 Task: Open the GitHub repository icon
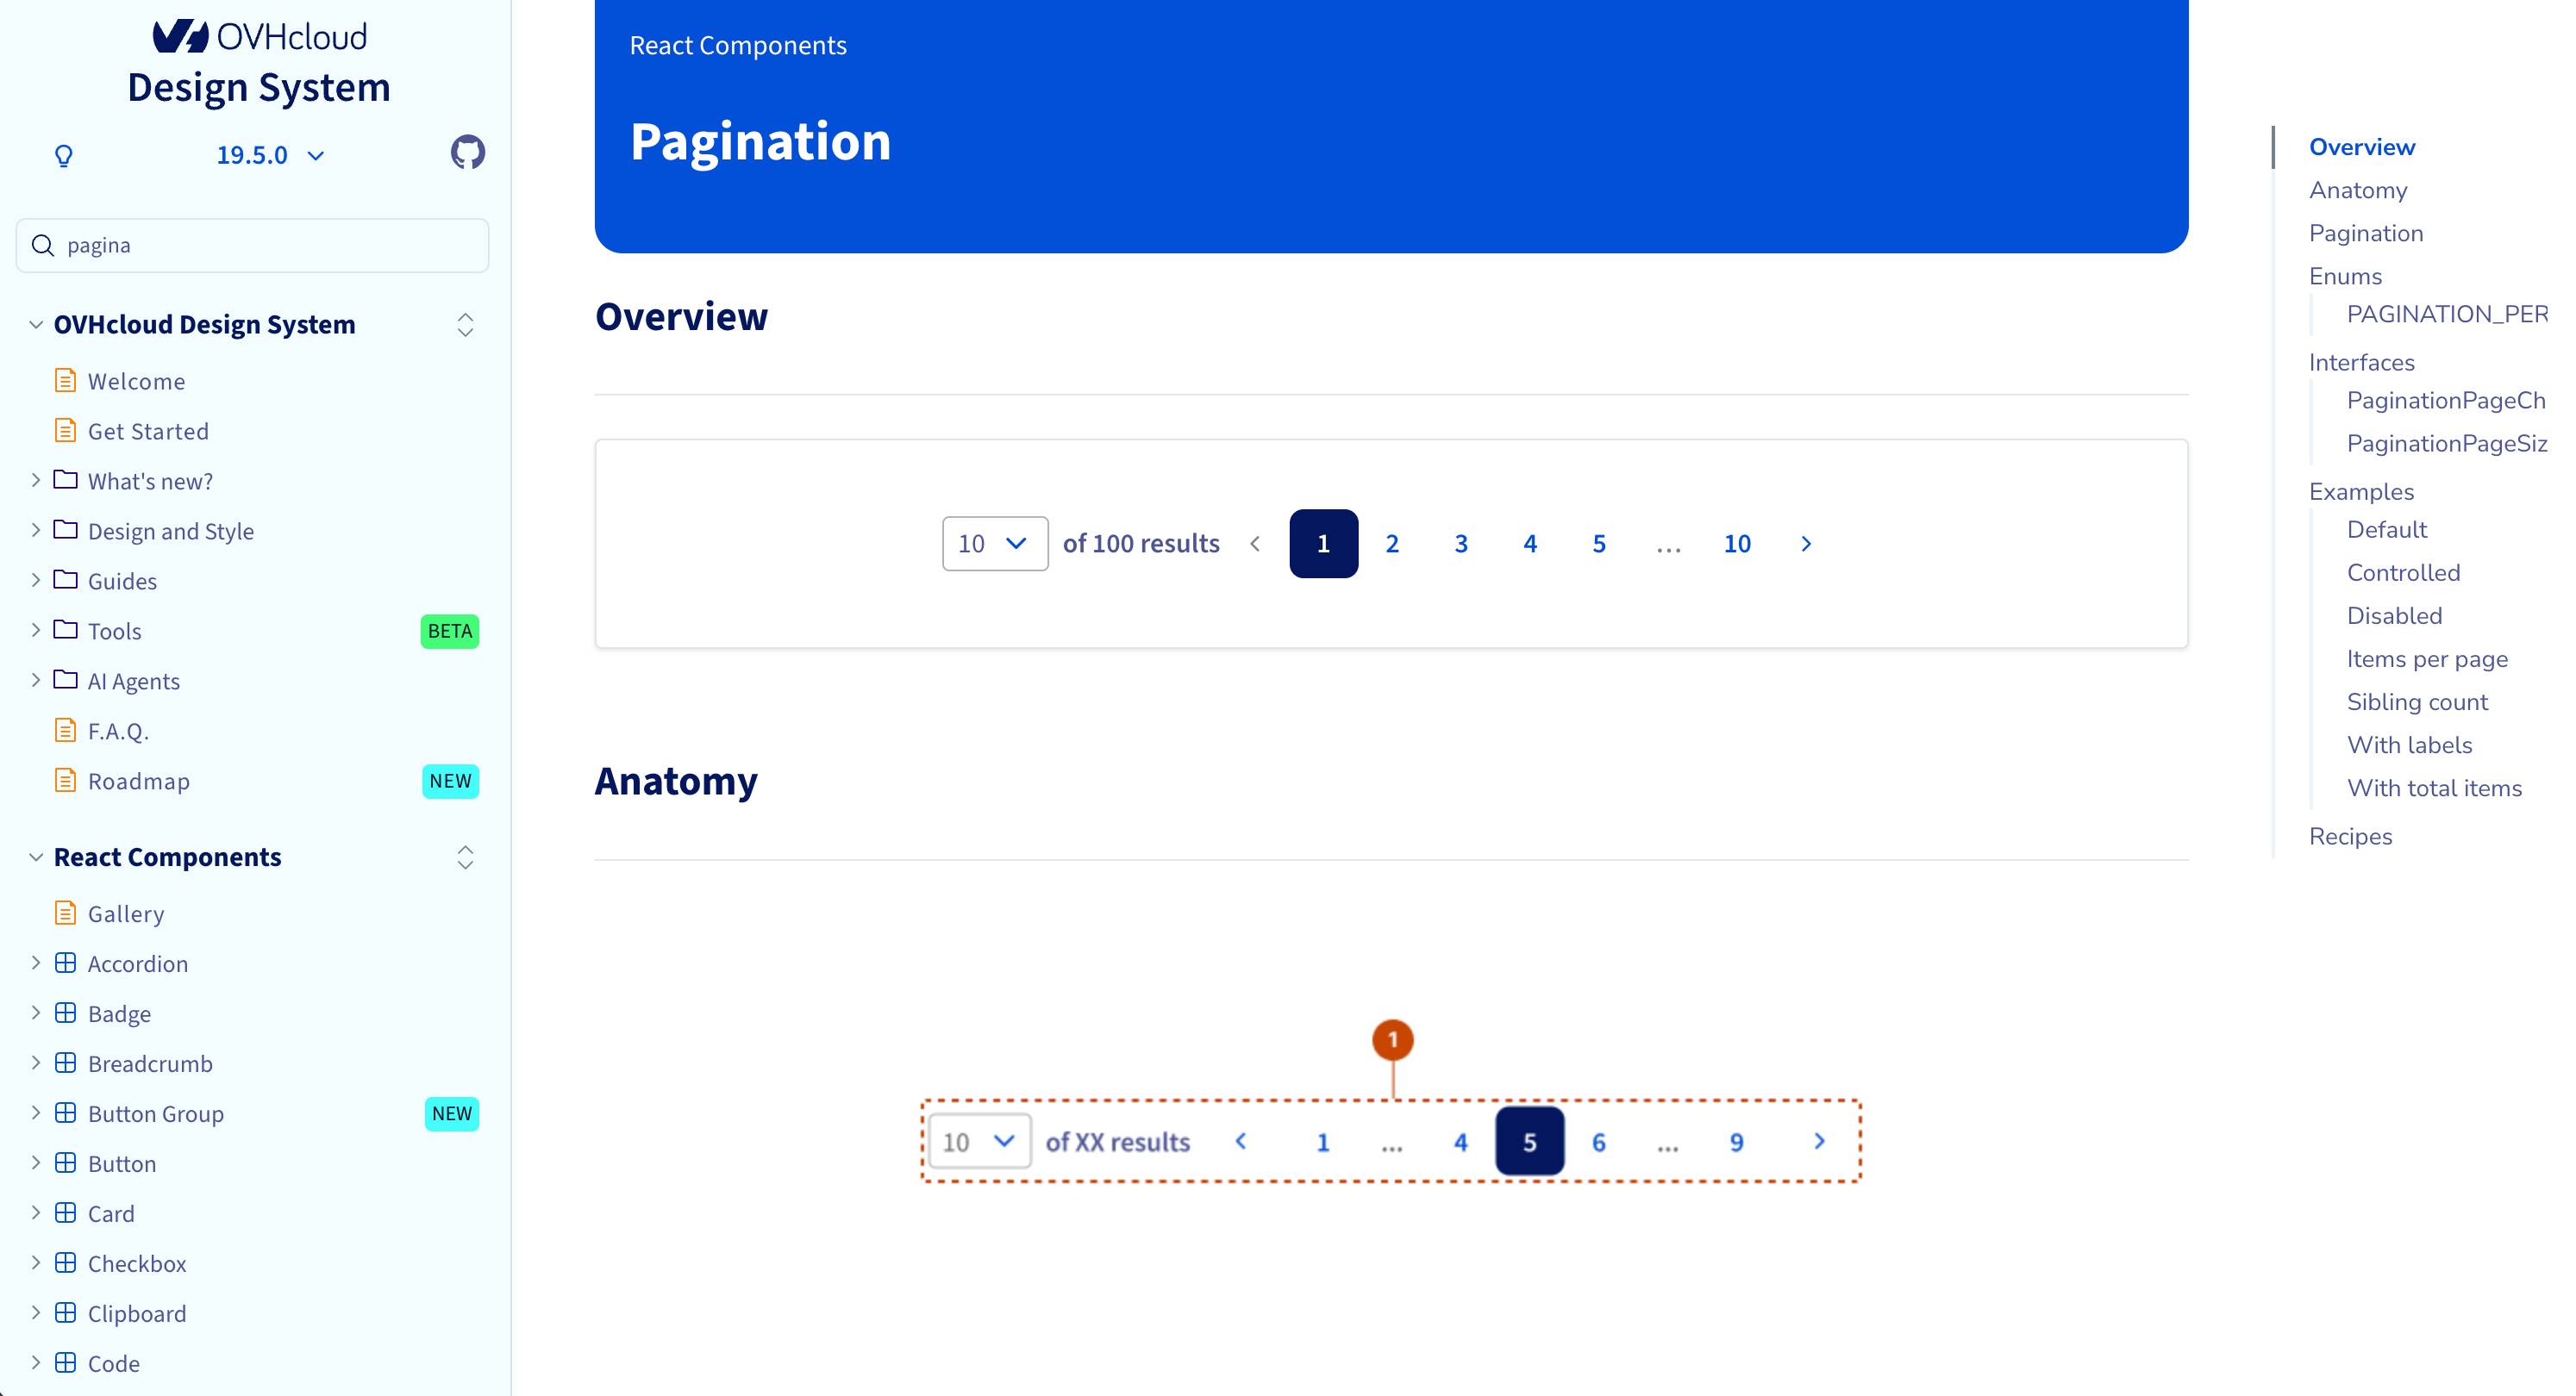[467, 152]
